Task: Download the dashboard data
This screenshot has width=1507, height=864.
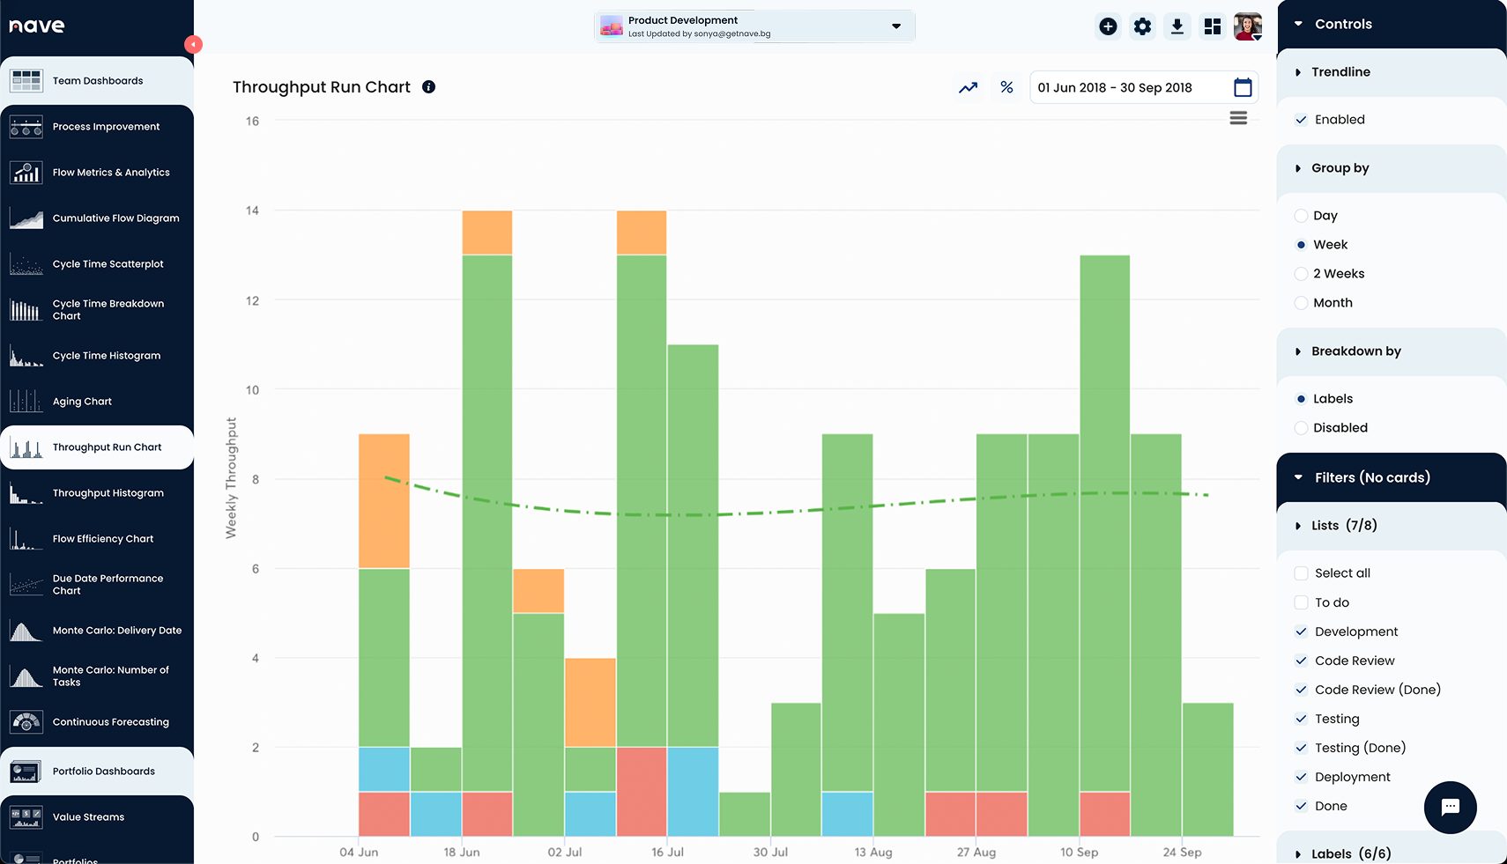Action: point(1177,26)
